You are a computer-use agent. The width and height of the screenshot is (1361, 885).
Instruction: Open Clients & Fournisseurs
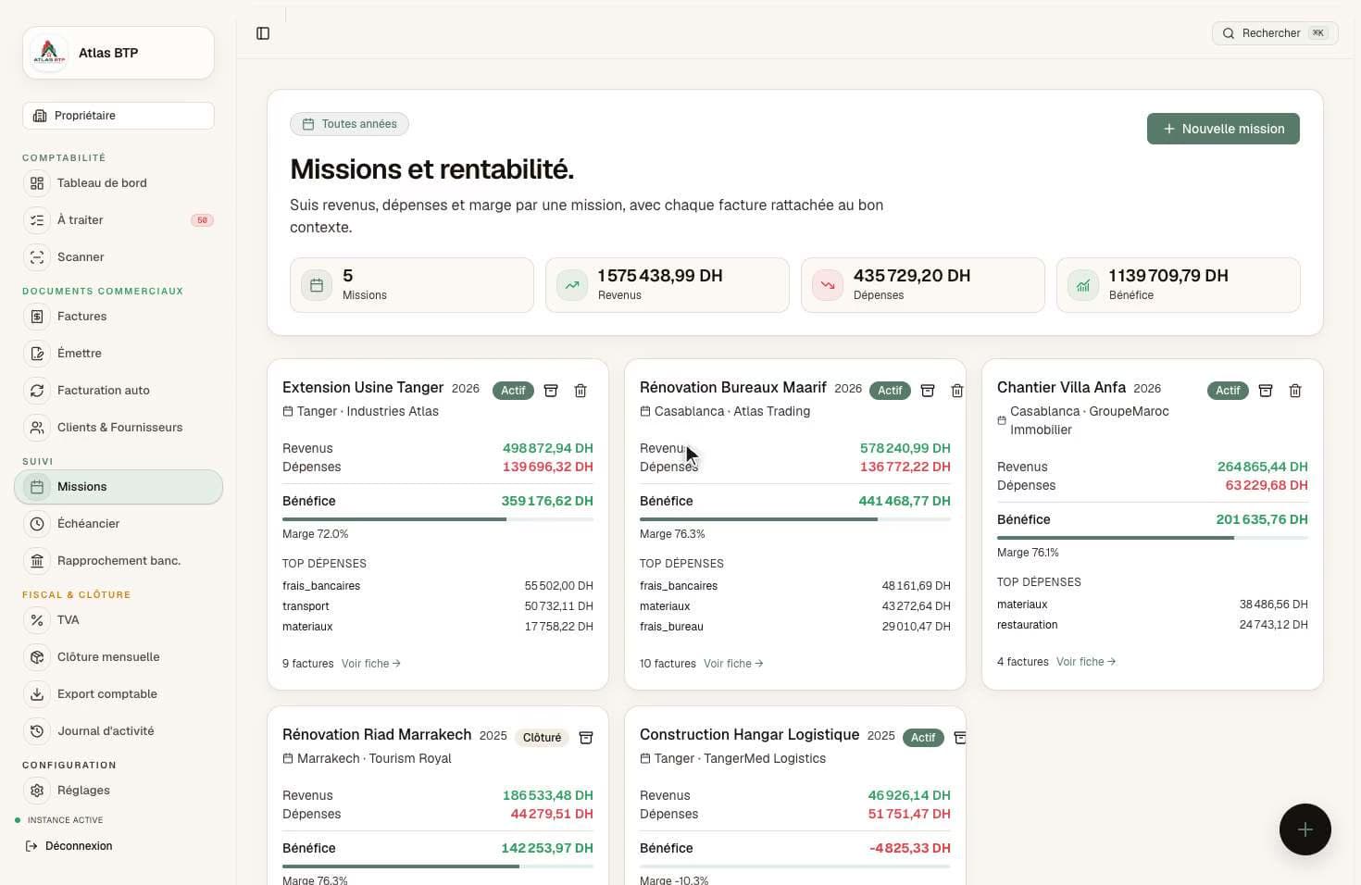tap(119, 428)
